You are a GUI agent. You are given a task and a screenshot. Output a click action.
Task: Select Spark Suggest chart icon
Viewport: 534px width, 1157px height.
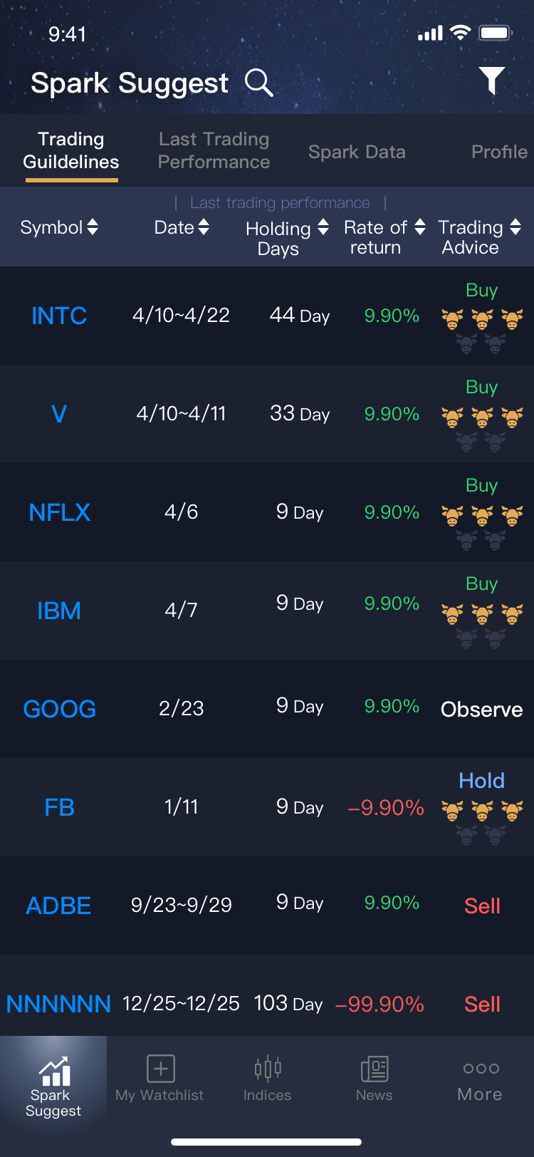(54, 1071)
